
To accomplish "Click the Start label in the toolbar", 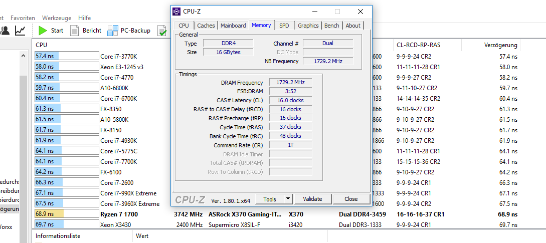I will (x=57, y=31).
